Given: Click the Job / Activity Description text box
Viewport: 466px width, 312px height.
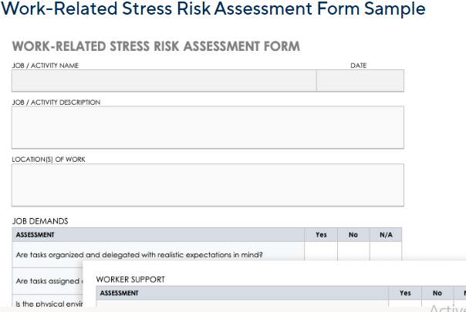Looking at the screenshot, I should pyautogui.click(x=208, y=127).
